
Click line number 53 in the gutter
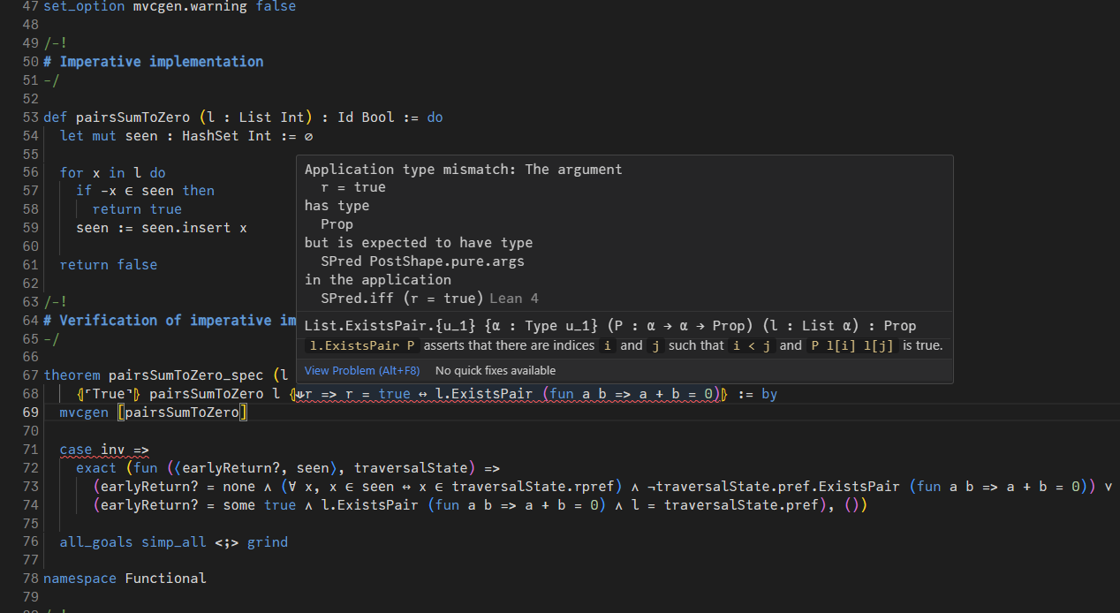(29, 117)
